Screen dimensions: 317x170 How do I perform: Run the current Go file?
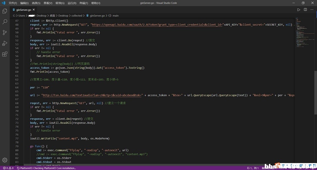(x=299, y=10)
